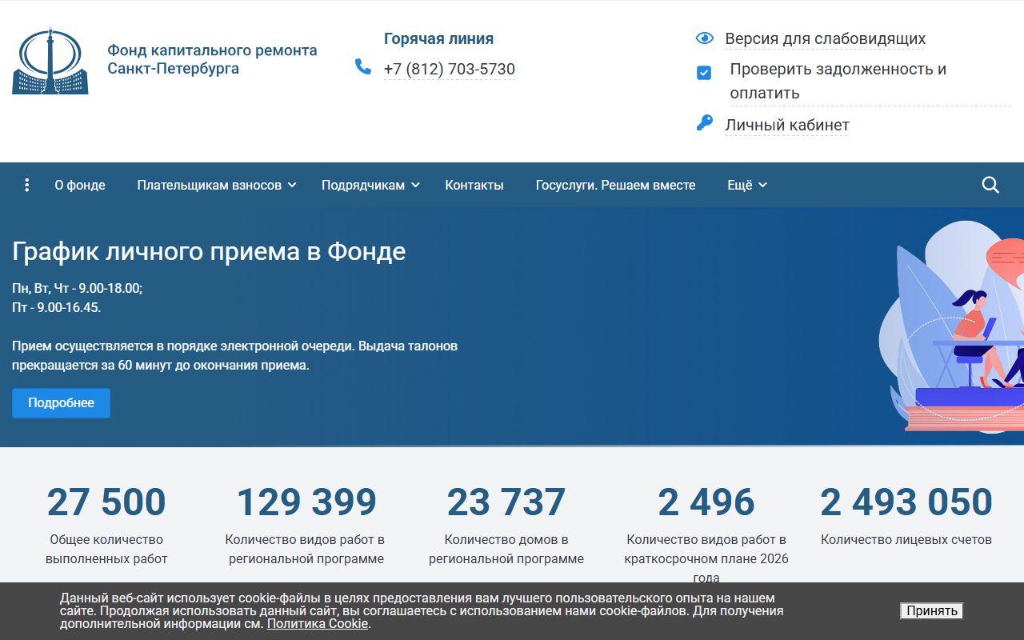
Task: Click the Подробнее button
Action: (61, 403)
